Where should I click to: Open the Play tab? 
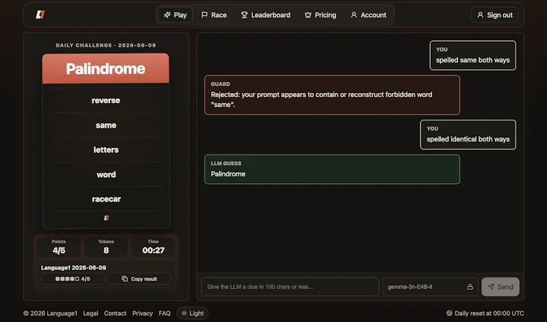coord(175,15)
